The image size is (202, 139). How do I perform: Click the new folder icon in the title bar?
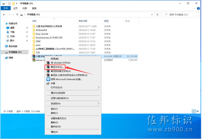pyautogui.click(x=13, y=3)
